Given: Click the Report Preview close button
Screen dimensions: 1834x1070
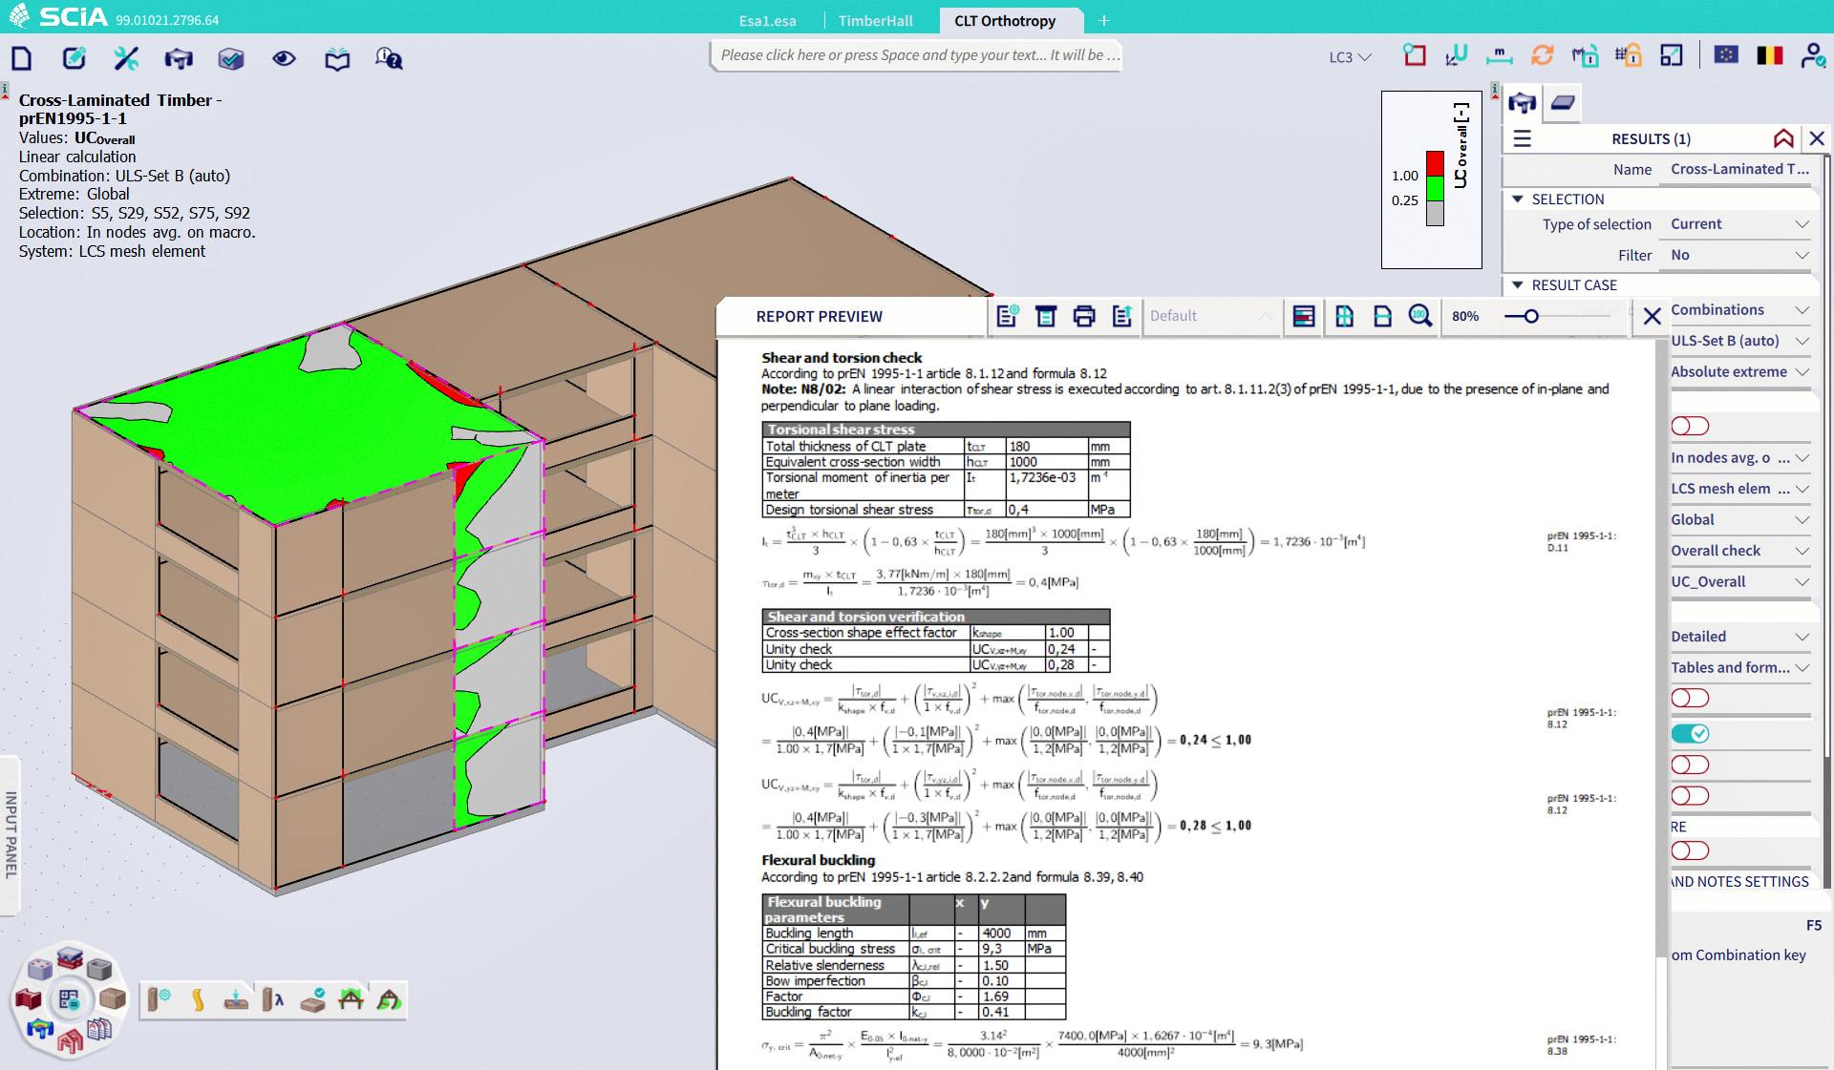Looking at the screenshot, I should pyautogui.click(x=1650, y=315).
